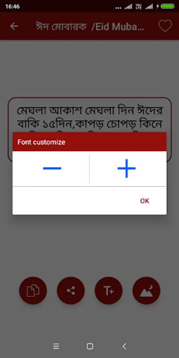179x358 pixels.
Task: Tap the 16:46 clock in status bar
Action: click(12, 7)
